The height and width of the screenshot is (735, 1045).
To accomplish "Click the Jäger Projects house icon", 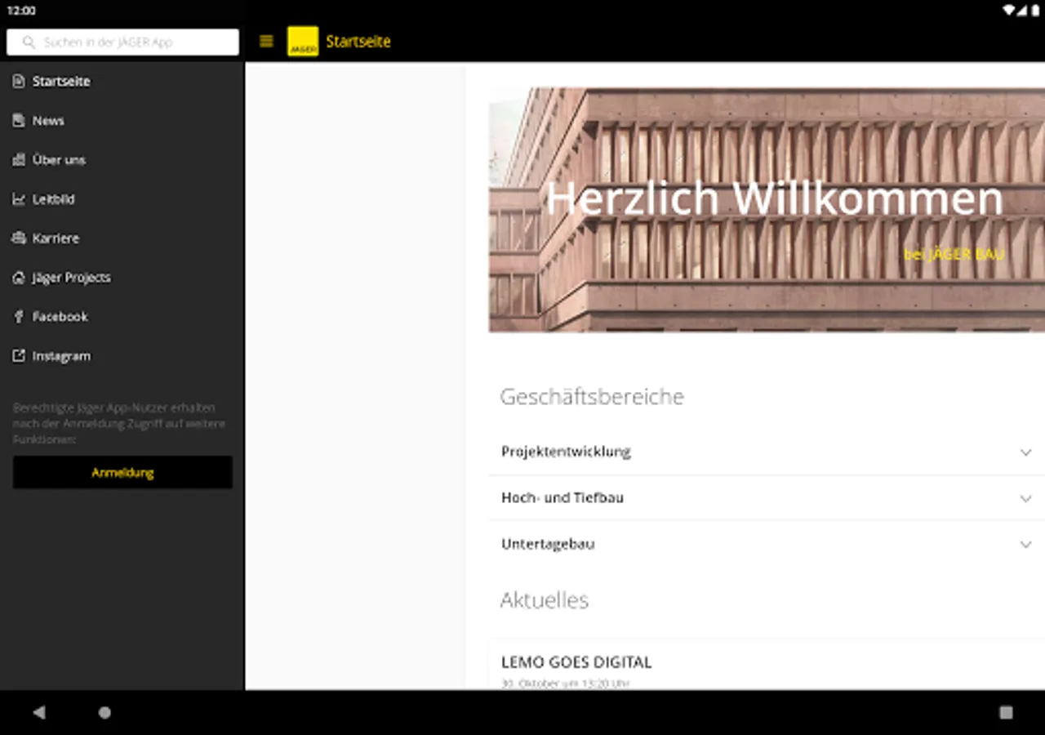I will click(19, 278).
